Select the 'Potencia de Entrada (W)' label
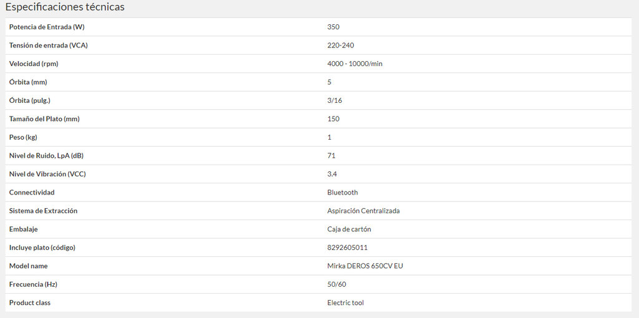Image resolution: width=639 pixels, height=318 pixels. coord(47,27)
